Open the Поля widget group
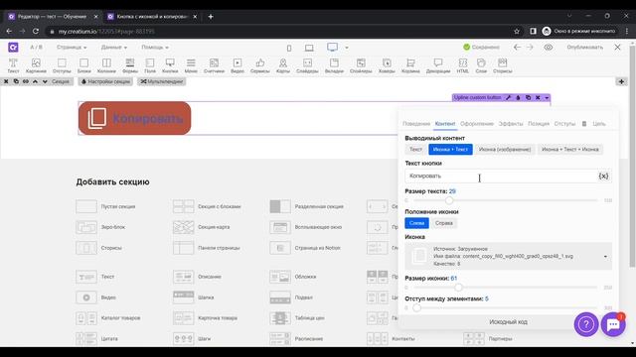Image resolution: width=636 pixels, height=357 pixels. 150,65
